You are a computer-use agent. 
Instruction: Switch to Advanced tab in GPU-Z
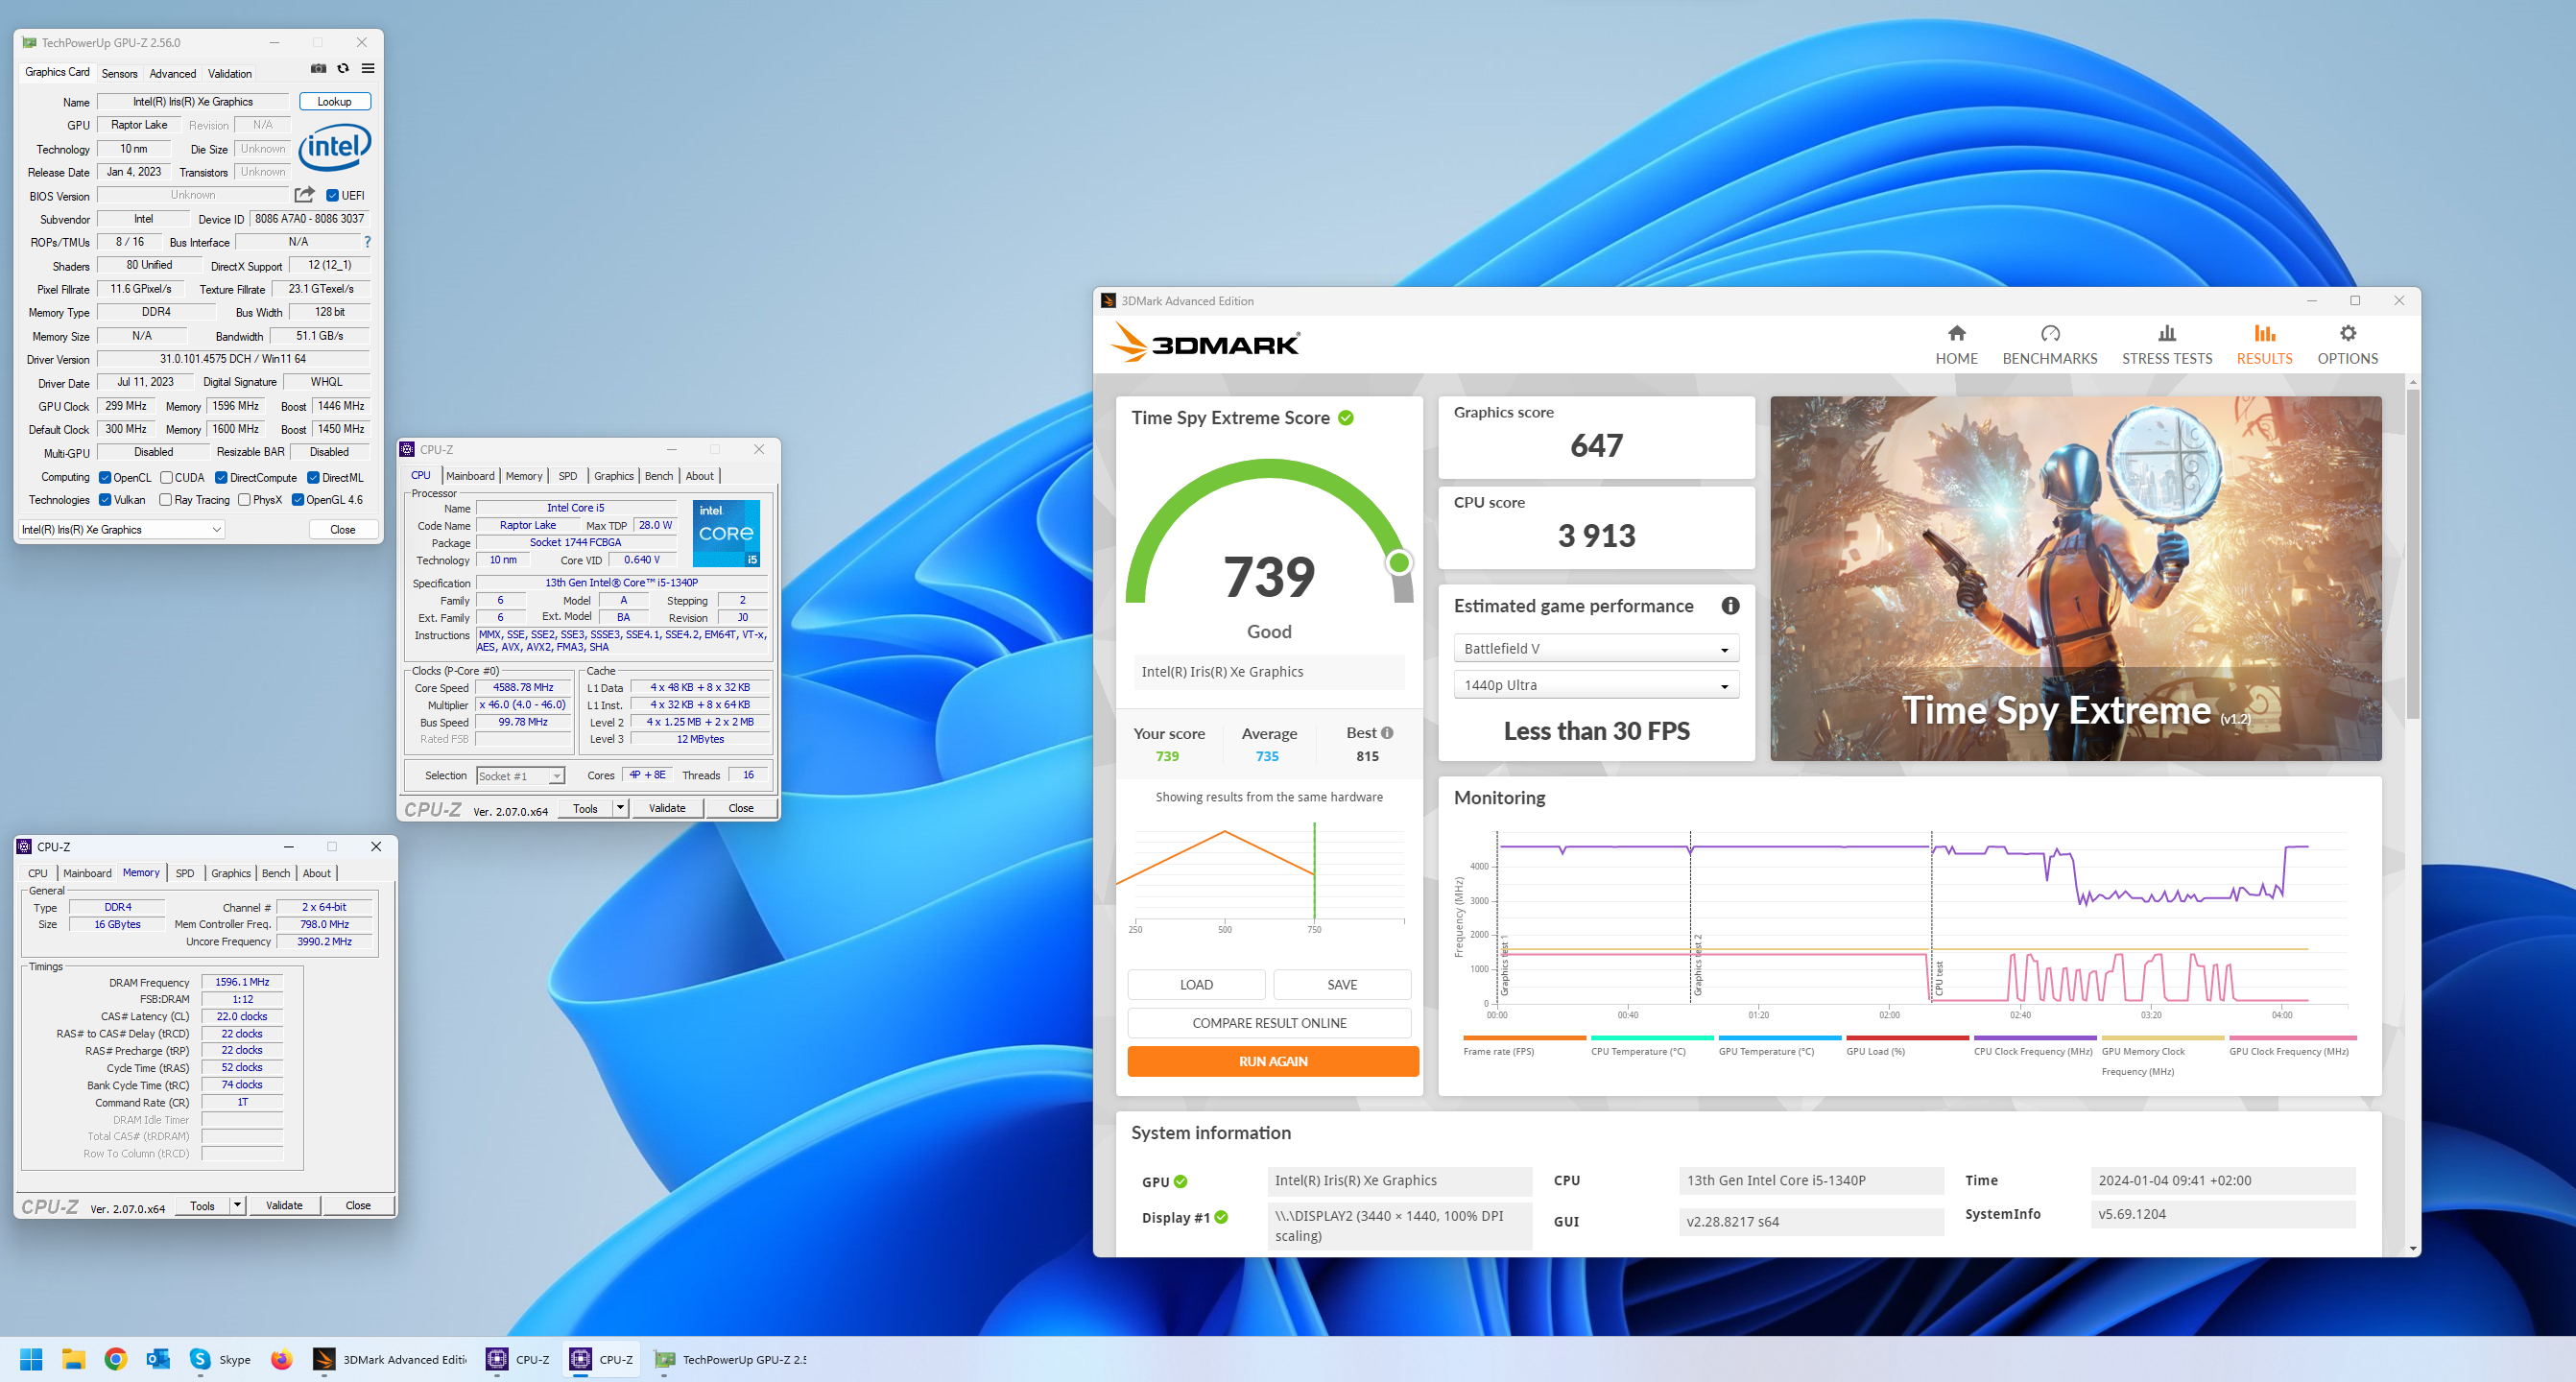[x=173, y=73]
